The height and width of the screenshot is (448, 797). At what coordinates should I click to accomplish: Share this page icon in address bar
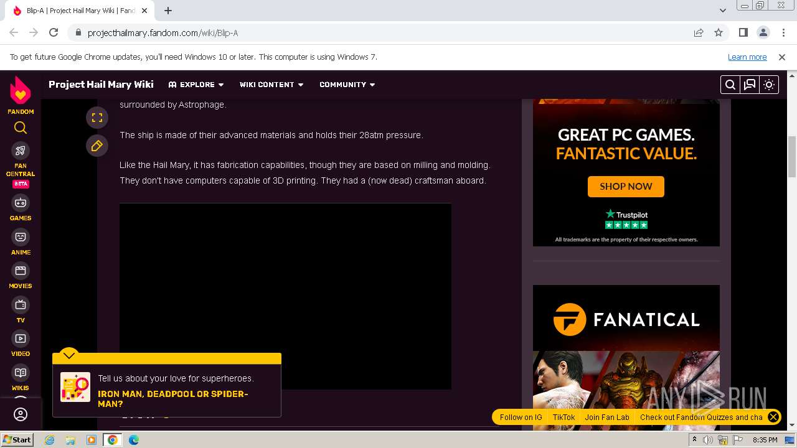tap(699, 32)
